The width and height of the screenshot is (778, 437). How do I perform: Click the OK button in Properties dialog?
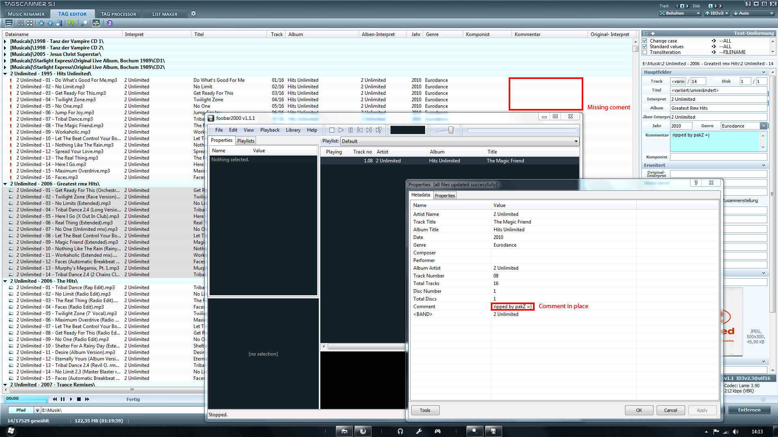[x=639, y=410]
